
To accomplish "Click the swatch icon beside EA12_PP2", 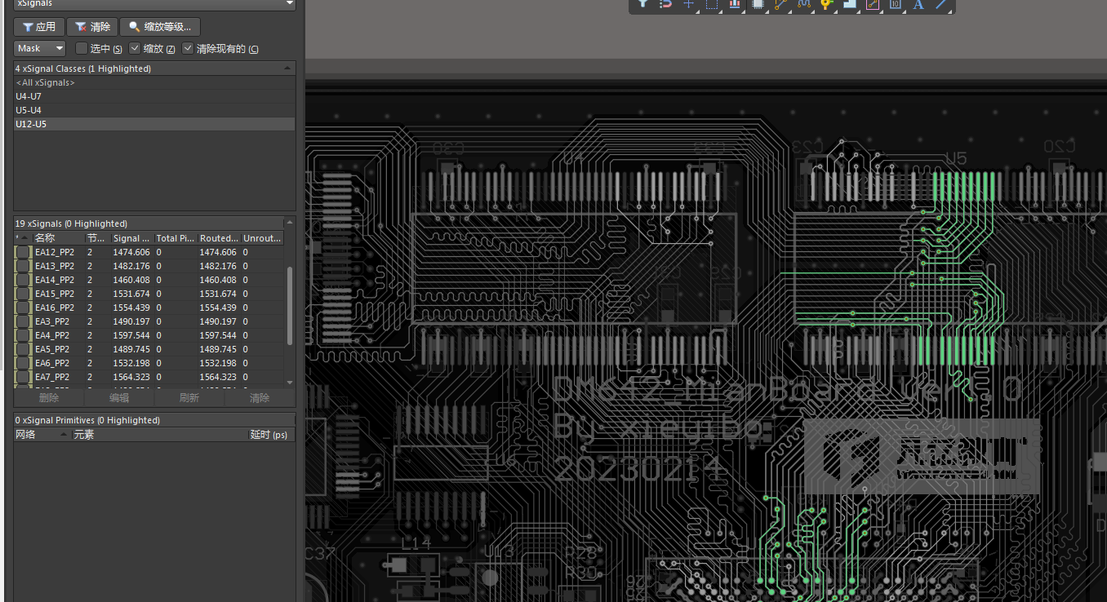I will (23, 252).
